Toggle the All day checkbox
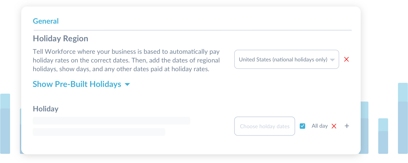Screen dimensions: 408x163 302,126
